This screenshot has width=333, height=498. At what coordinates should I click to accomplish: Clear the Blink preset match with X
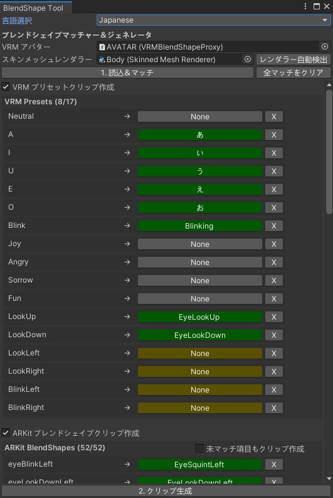click(x=273, y=226)
